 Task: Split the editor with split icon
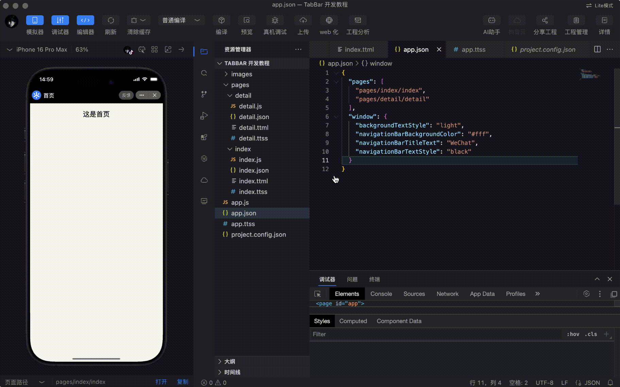597,49
